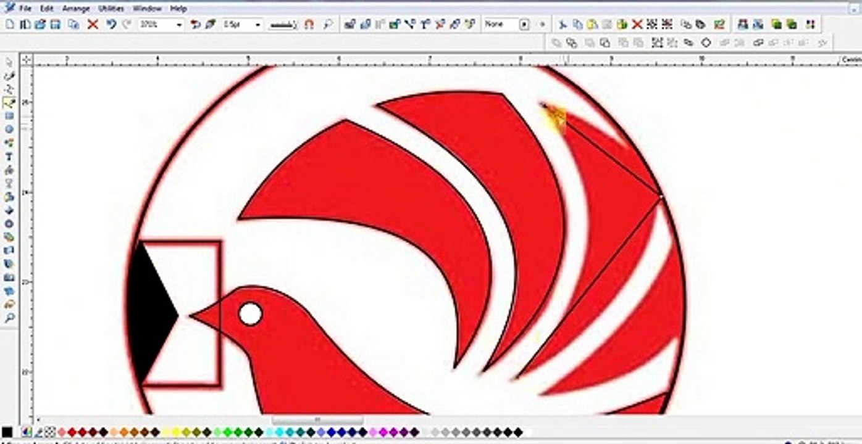Open the line width dropdown
The image size is (862, 444).
(257, 25)
